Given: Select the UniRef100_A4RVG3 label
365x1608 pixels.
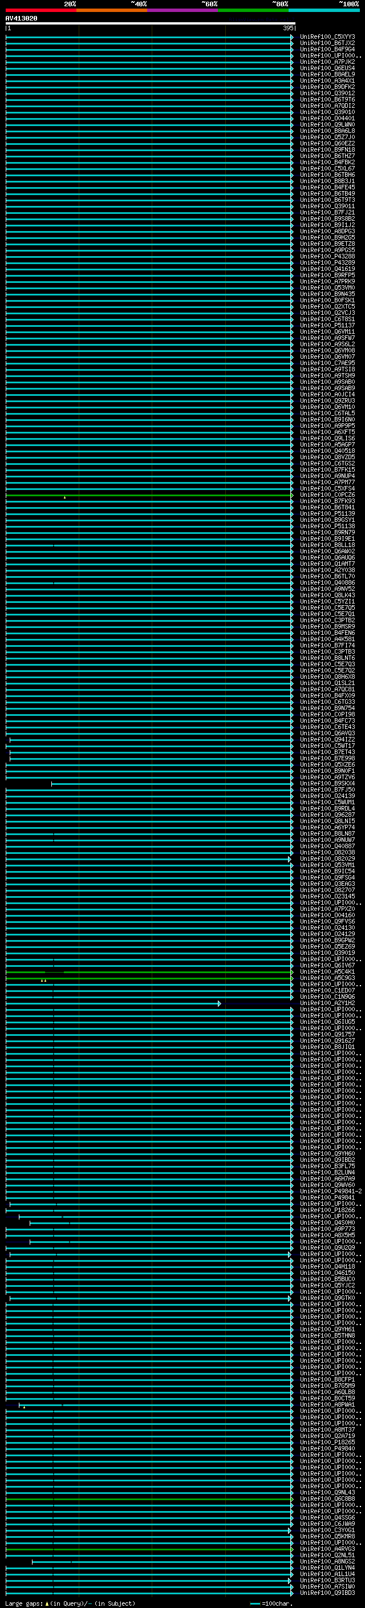Looking at the screenshot, I should click(327, 1549).
